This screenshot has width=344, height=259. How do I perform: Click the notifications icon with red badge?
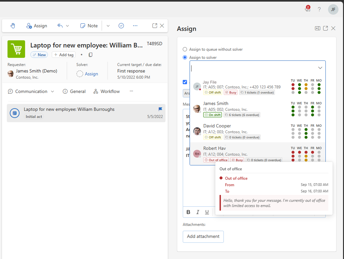pos(308,9)
